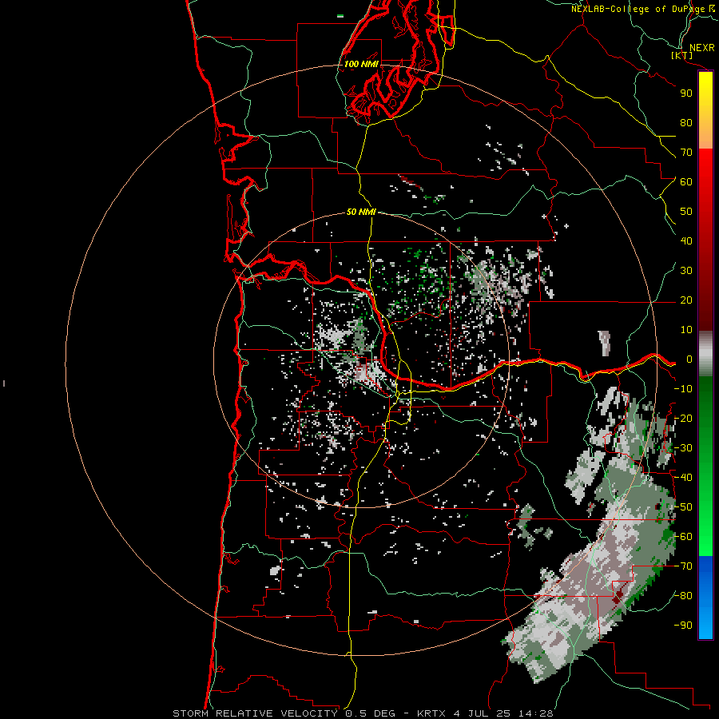Click the "0" value on the velocity scale

689,359
